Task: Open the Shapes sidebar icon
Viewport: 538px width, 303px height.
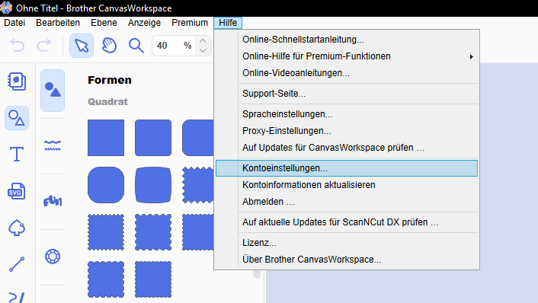Action: (x=17, y=118)
